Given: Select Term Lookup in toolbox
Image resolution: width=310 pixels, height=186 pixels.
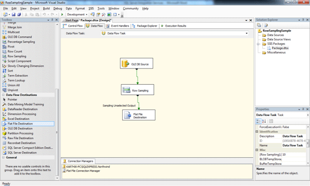Looking at the screenshot, I should (16, 80).
